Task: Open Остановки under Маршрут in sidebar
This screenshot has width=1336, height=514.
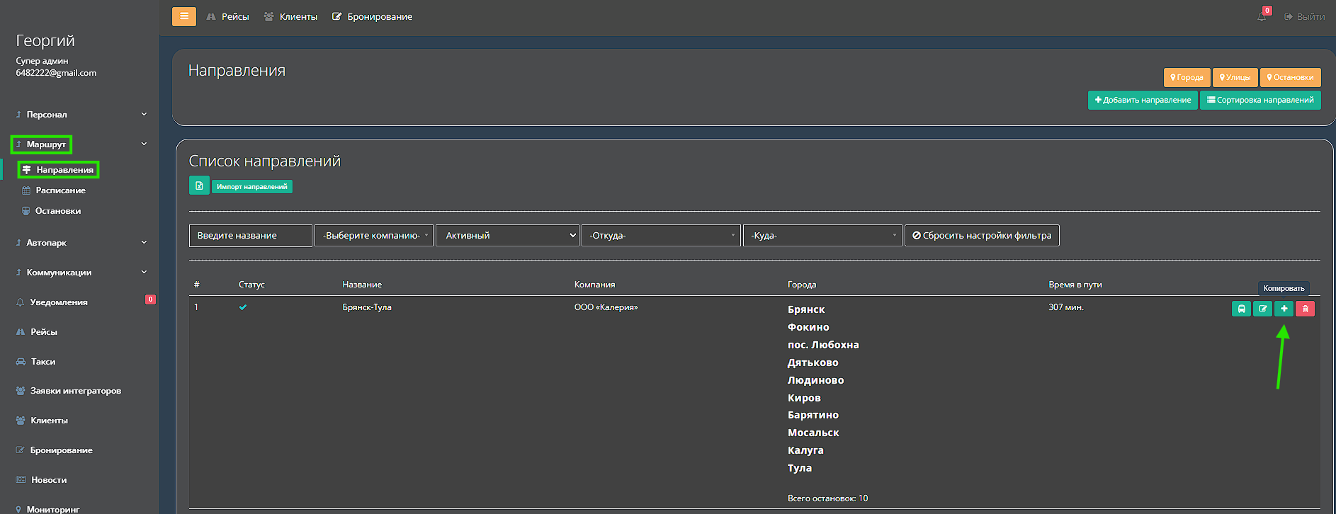Action: click(57, 211)
